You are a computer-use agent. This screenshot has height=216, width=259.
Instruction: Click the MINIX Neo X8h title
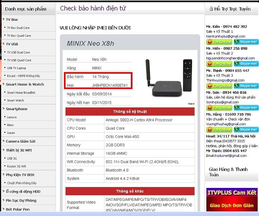pyautogui.click(x=90, y=44)
